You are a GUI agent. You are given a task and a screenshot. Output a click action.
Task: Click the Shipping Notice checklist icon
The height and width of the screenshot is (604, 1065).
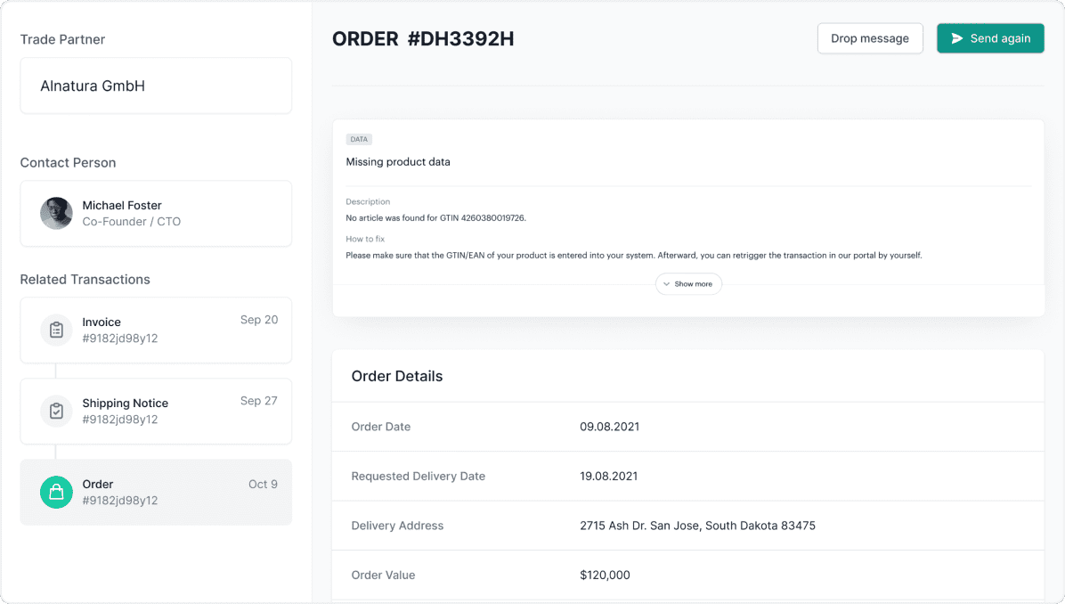tap(56, 412)
